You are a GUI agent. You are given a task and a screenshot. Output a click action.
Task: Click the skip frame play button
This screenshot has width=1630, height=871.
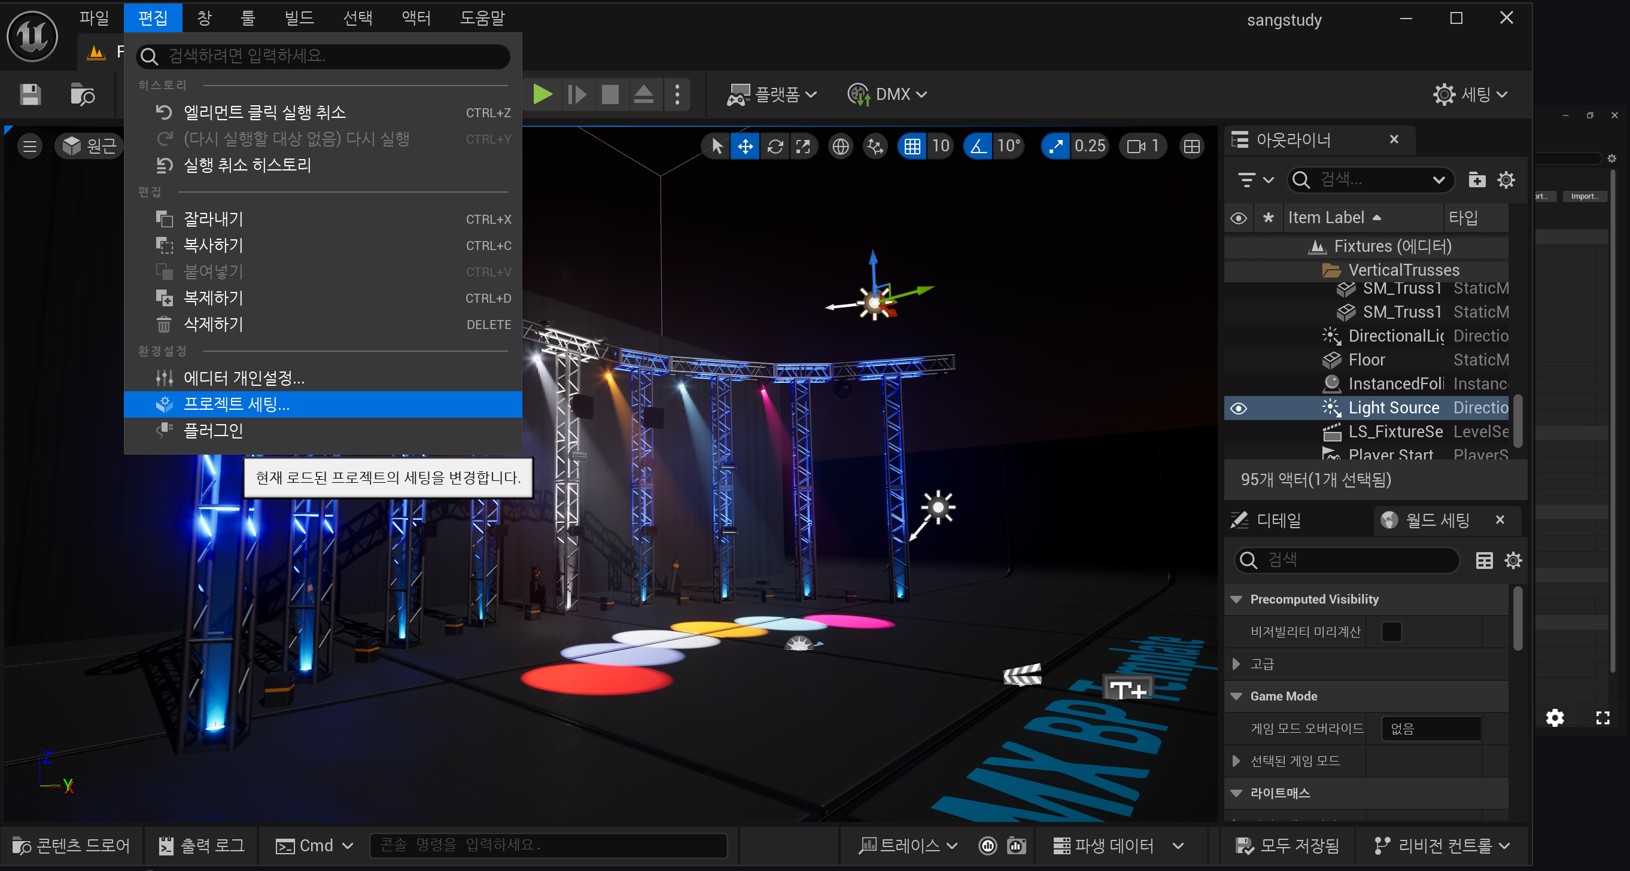[x=576, y=95]
